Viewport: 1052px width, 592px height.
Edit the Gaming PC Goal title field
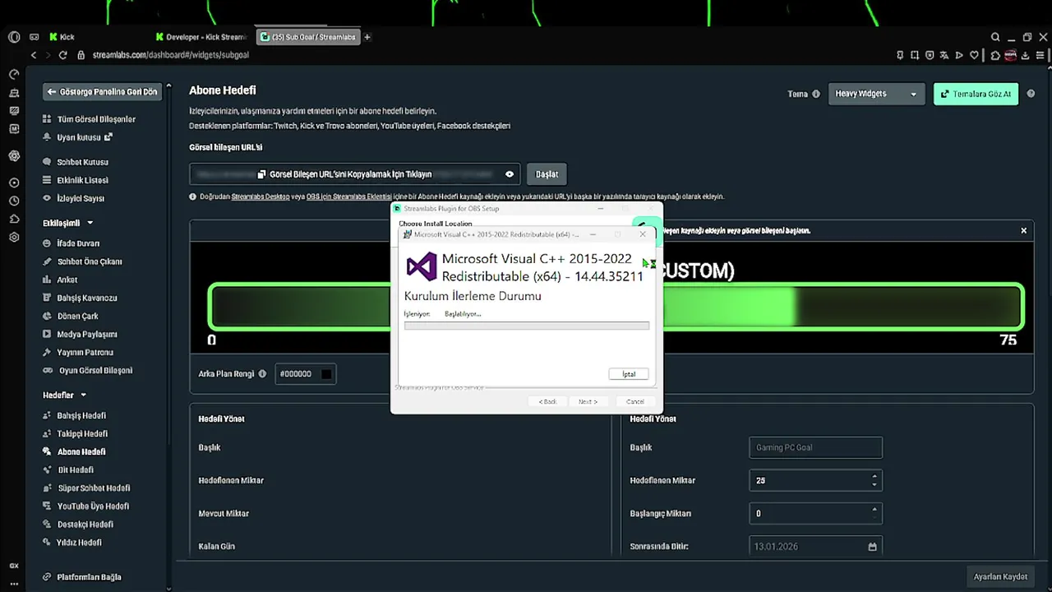tap(815, 447)
